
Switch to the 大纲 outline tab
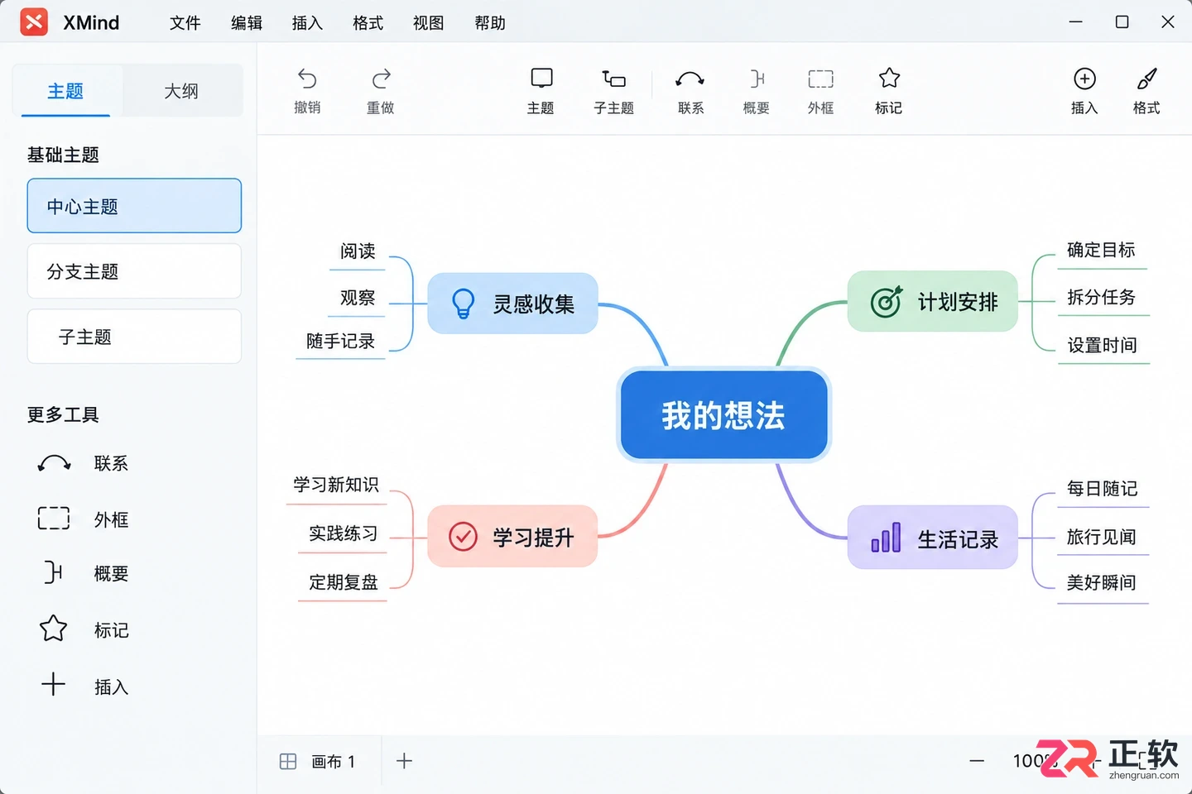tap(182, 91)
